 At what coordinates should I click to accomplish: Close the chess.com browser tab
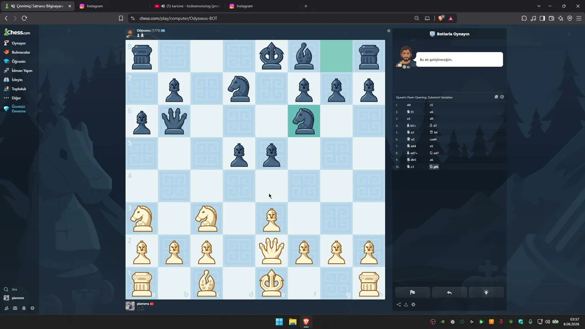(x=69, y=6)
